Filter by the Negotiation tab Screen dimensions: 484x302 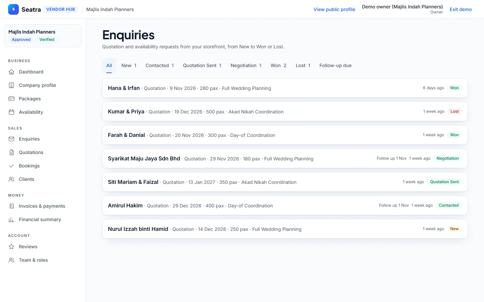tap(246, 65)
